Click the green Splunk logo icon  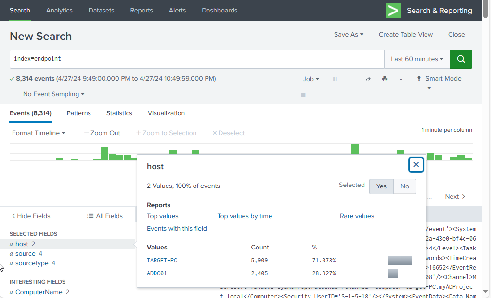pos(393,11)
